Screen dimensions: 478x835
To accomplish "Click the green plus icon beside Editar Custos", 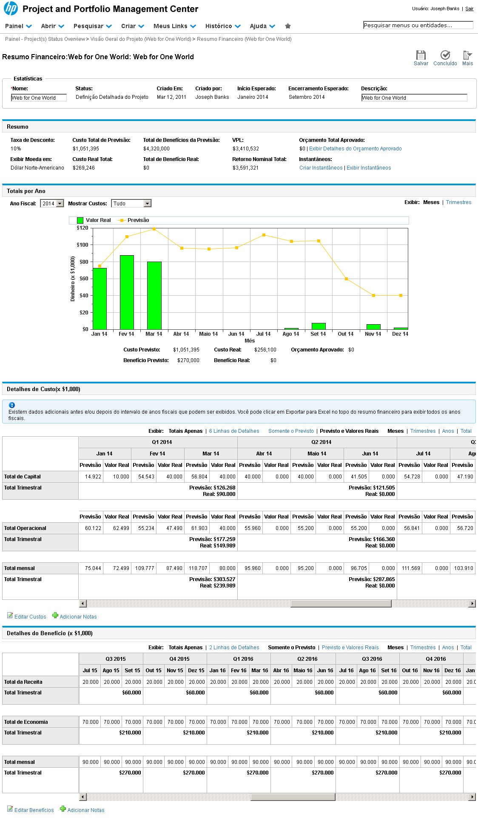I will click(55, 616).
